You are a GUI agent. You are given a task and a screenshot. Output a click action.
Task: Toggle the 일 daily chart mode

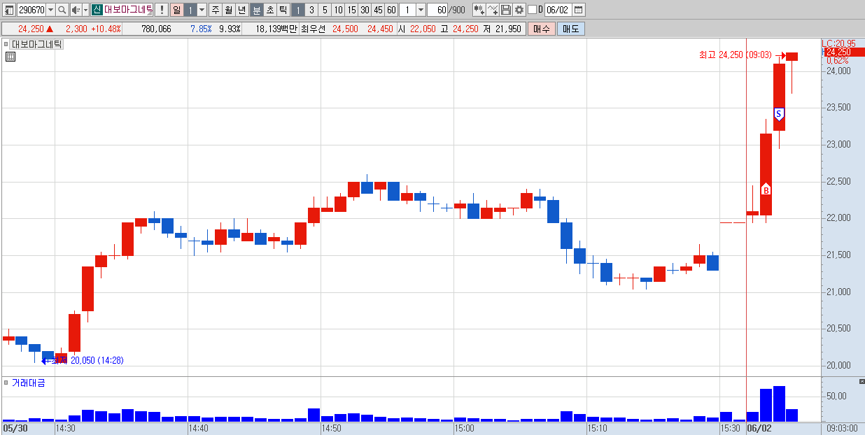click(x=176, y=10)
